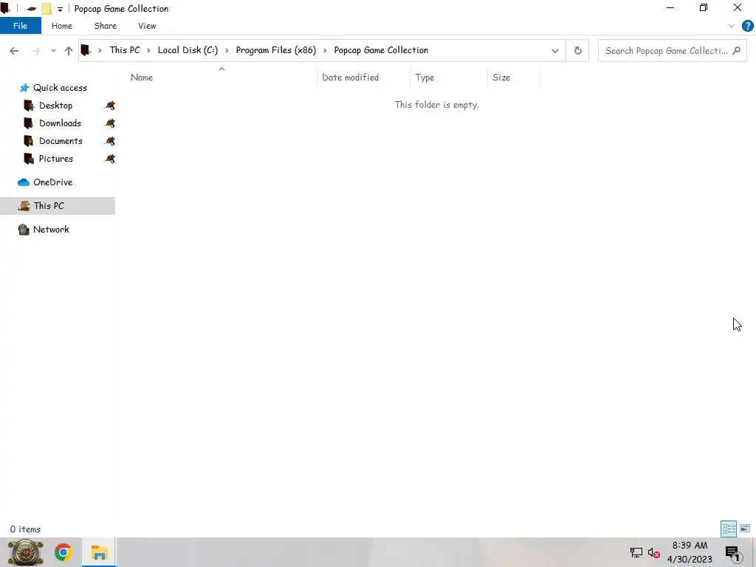The width and height of the screenshot is (756, 567).
Task: Open the network tray icon
Action: (x=636, y=552)
